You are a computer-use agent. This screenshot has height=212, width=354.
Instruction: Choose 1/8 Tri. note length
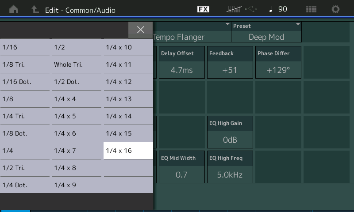[25, 64]
